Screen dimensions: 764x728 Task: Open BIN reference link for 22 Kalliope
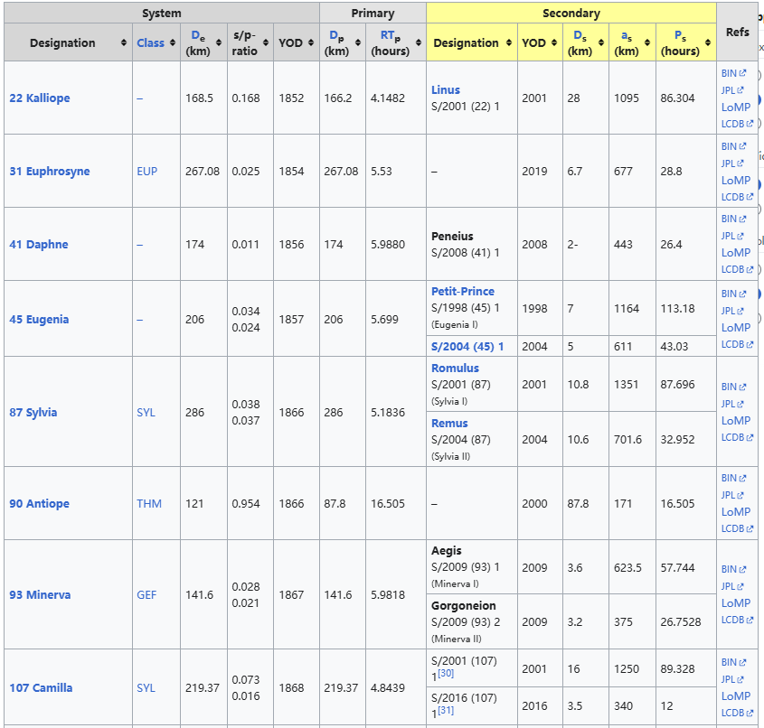pos(730,73)
